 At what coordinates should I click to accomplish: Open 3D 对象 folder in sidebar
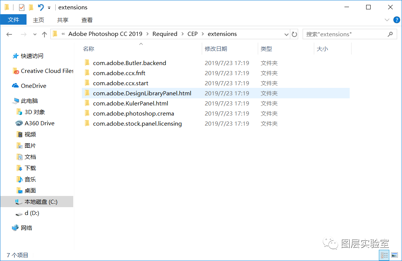35,112
